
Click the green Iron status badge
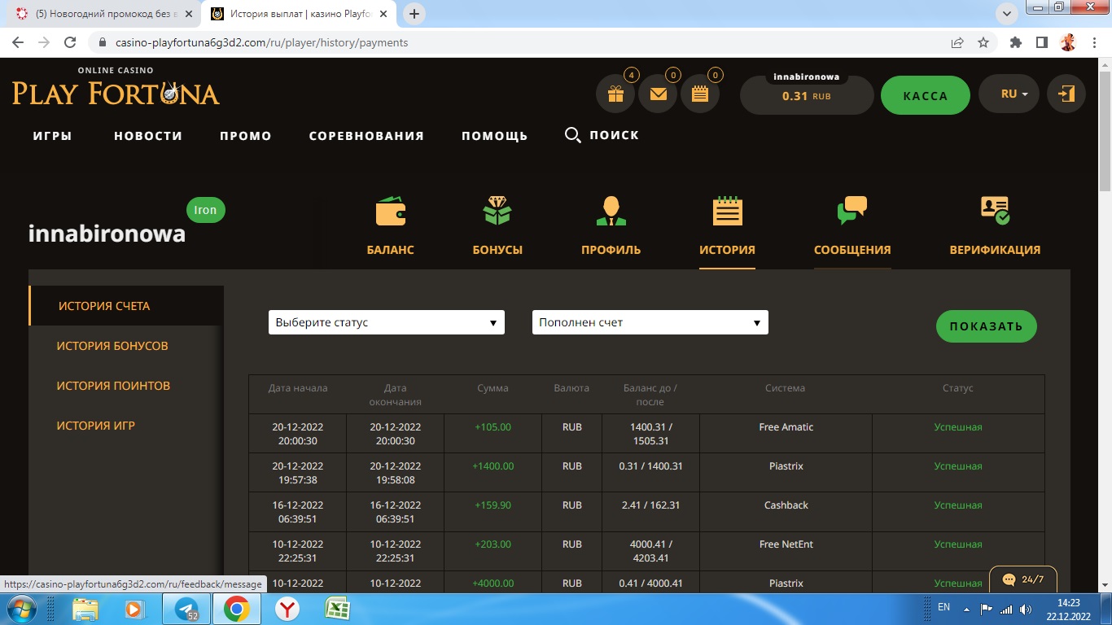(205, 210)
